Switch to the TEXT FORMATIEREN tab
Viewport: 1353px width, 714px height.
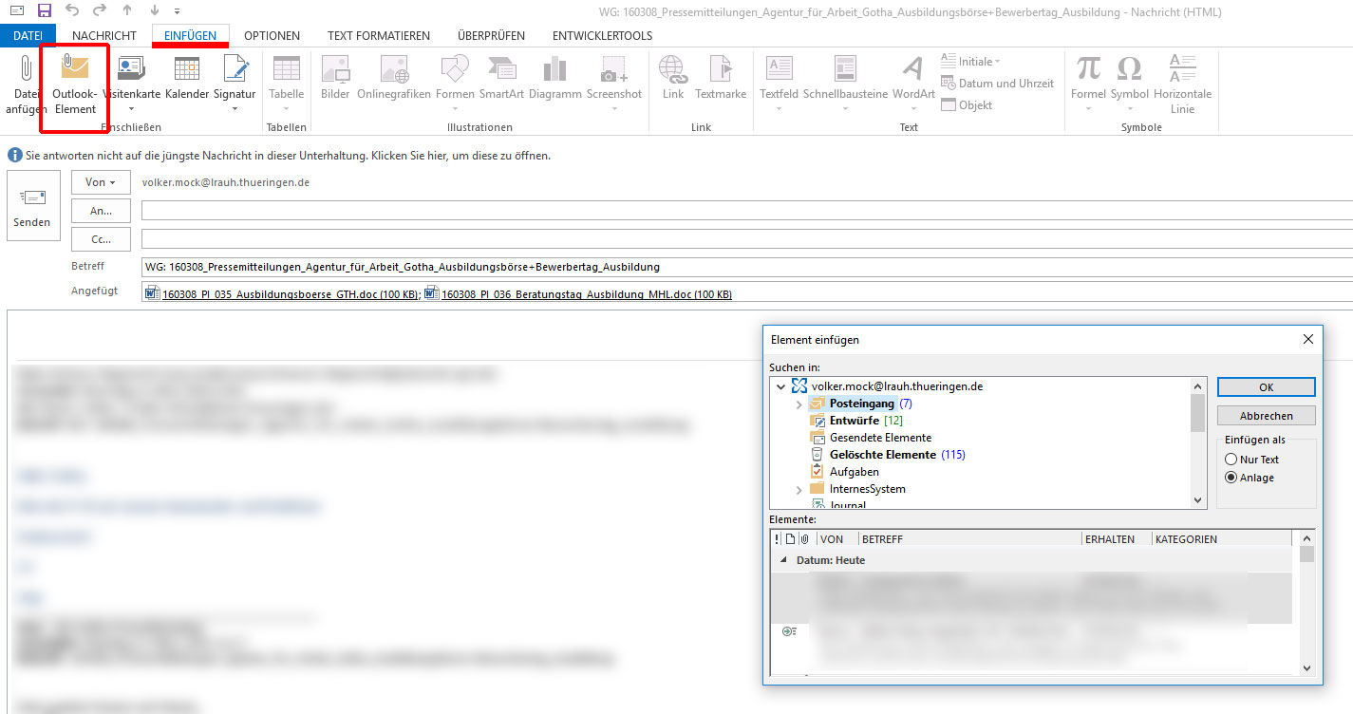pos(379,36)
